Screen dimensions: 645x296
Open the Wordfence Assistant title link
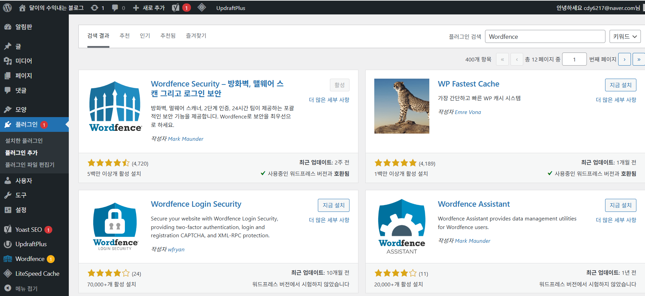474,204
